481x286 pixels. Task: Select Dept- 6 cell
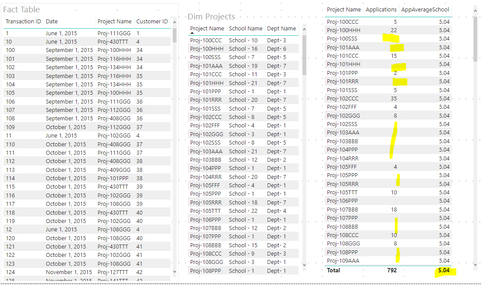point(276,48)
